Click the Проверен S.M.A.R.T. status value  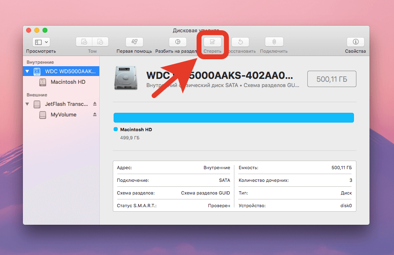click(219, 206)
